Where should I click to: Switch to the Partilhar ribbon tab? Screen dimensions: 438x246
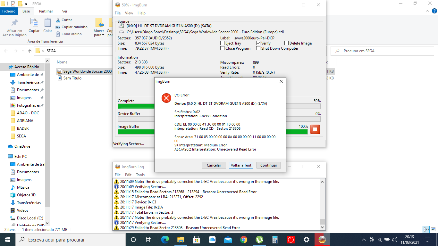point(46,11)
